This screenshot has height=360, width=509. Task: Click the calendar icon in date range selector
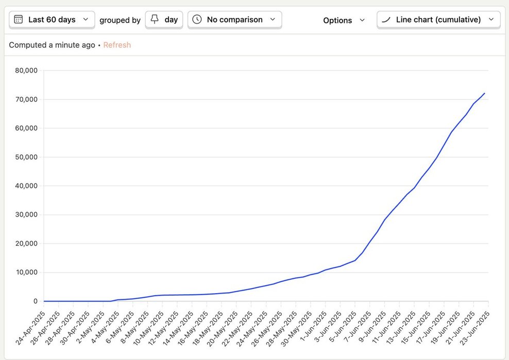(19, 20)
